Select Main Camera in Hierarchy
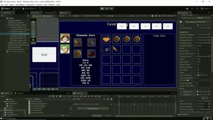213x120 pixels. click(16, 20)
